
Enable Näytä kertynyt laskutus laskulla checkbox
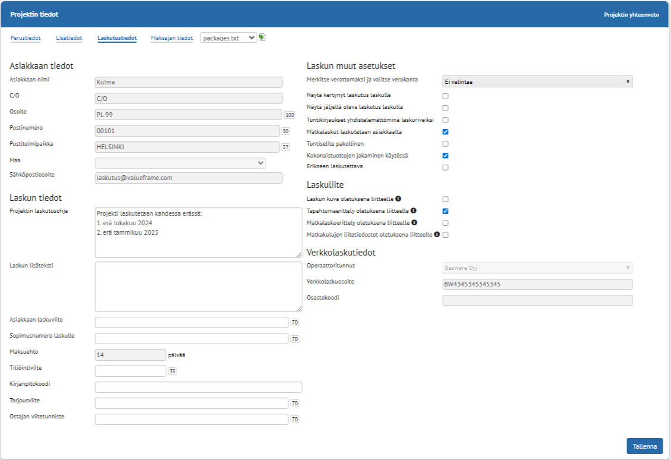tap(446, 96)
